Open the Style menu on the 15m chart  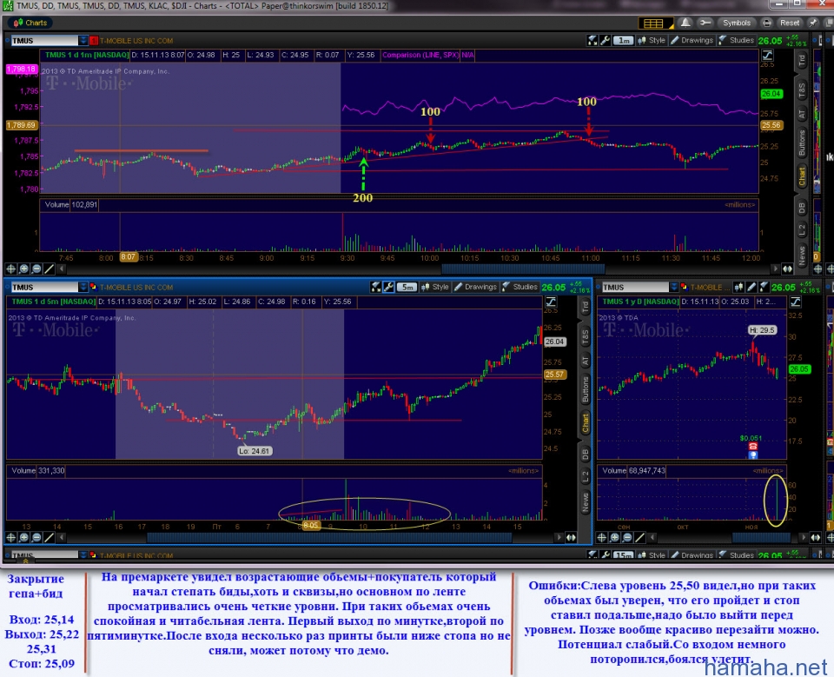(x=652, y=555)
